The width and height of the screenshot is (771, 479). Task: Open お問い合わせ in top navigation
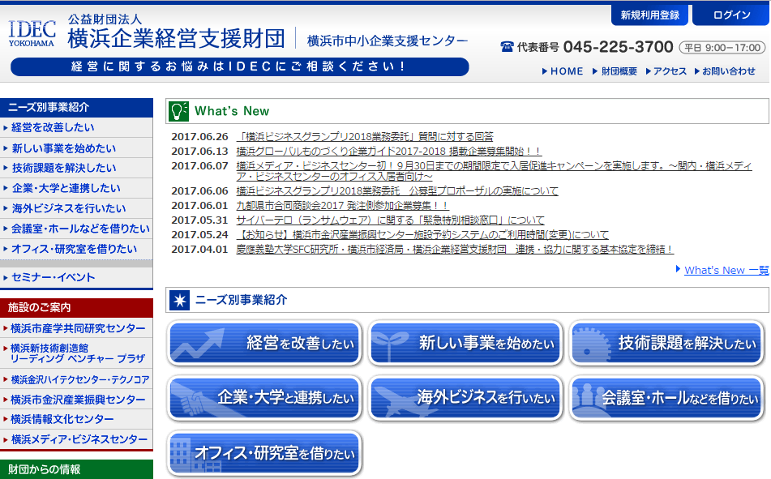(725, 71)
